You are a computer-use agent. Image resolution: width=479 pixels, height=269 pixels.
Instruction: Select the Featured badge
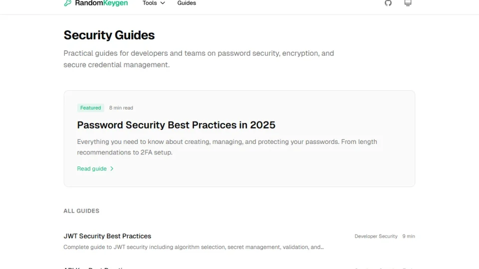[90, 108]
